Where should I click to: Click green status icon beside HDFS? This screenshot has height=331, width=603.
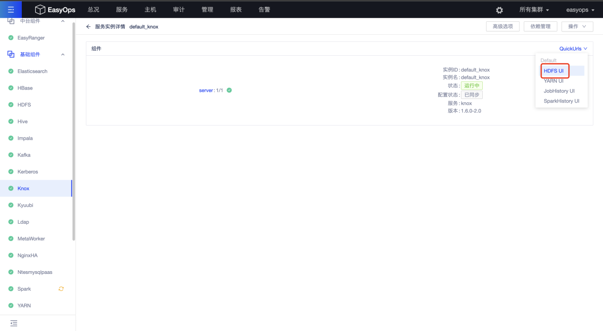[x=11, y=104]
